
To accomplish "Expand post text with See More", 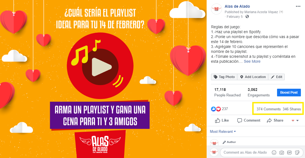I will tap(252, 61).
